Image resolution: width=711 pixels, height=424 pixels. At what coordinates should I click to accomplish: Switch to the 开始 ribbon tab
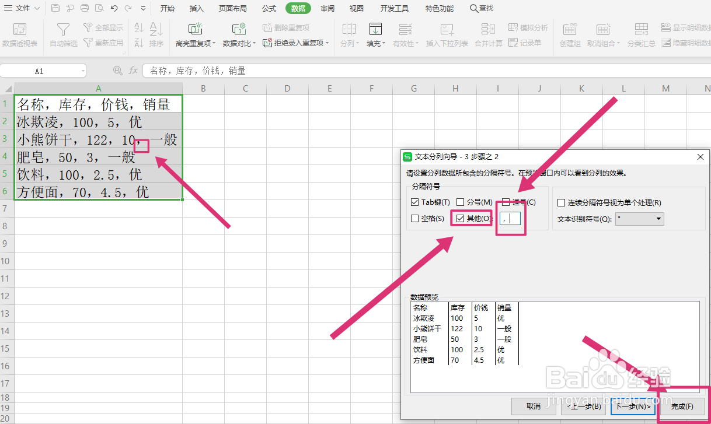pyautogui.click(x=167, y=8)
